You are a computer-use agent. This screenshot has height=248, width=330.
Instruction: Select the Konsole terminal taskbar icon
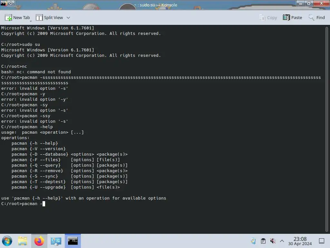tap(73, 241)
